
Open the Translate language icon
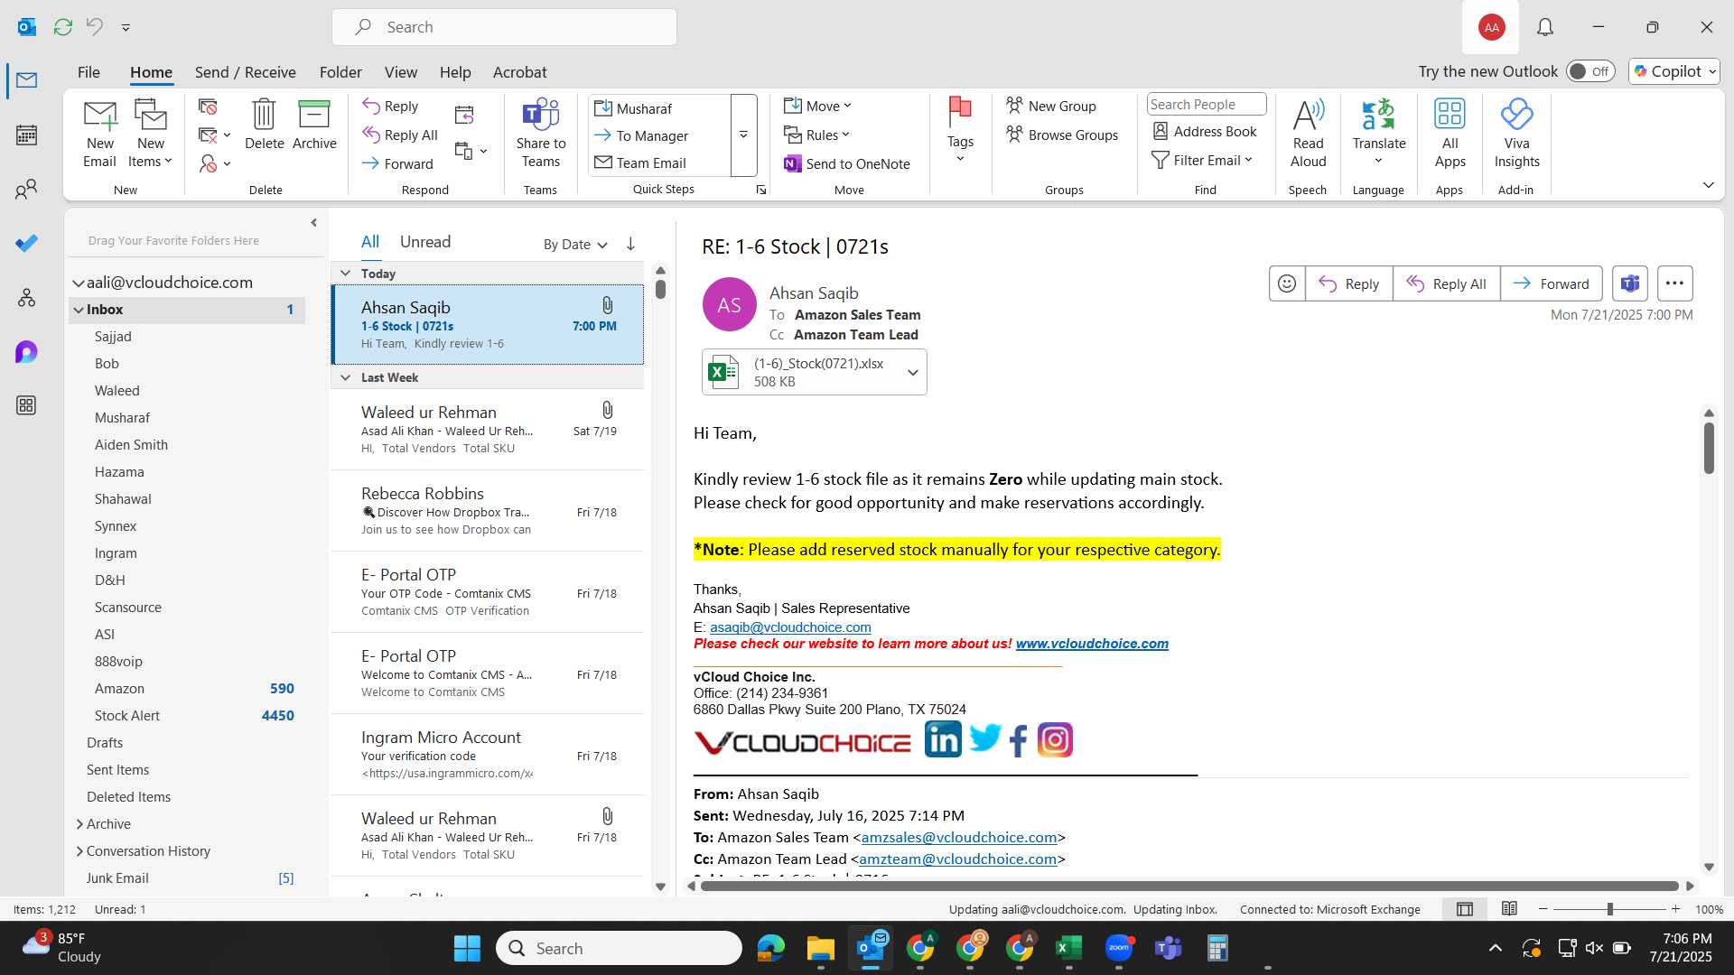1379,132
